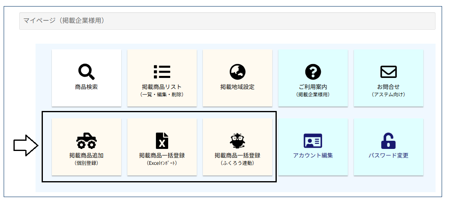Click the マイページ(掲載企業様用) header bar

coord(227,21)
